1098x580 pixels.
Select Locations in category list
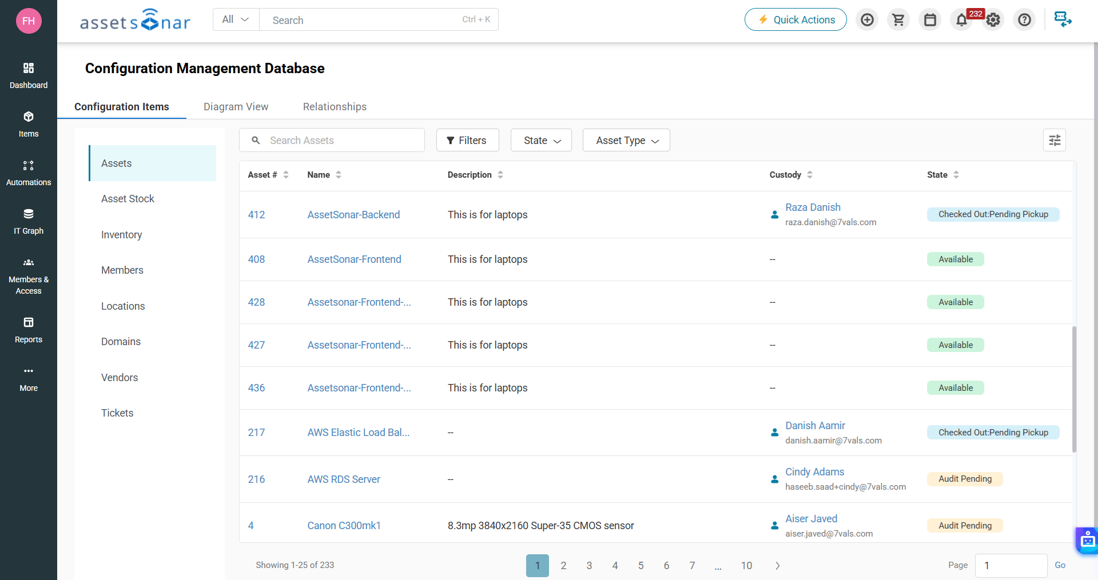[153, 306]
